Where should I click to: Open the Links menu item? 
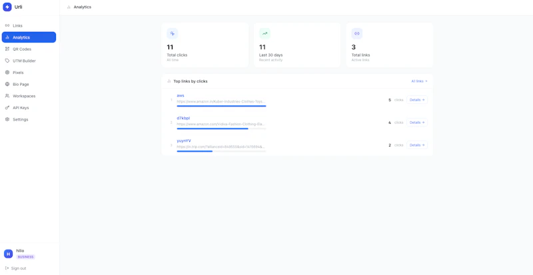29,25
